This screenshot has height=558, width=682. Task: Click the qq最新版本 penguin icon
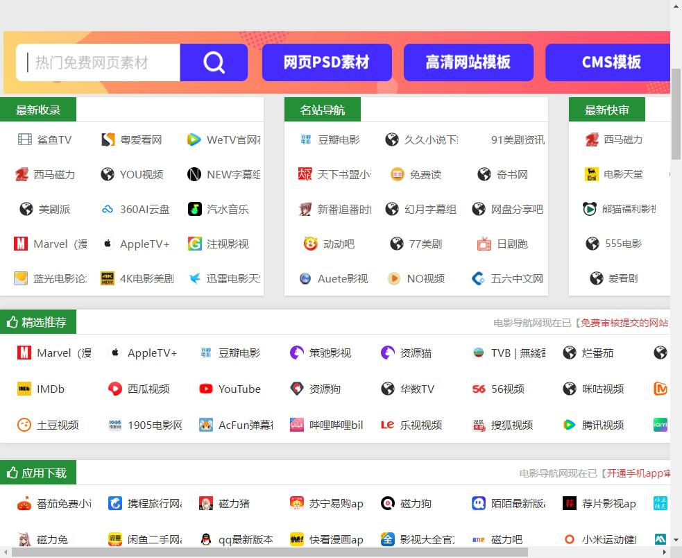tap(206, 540)
